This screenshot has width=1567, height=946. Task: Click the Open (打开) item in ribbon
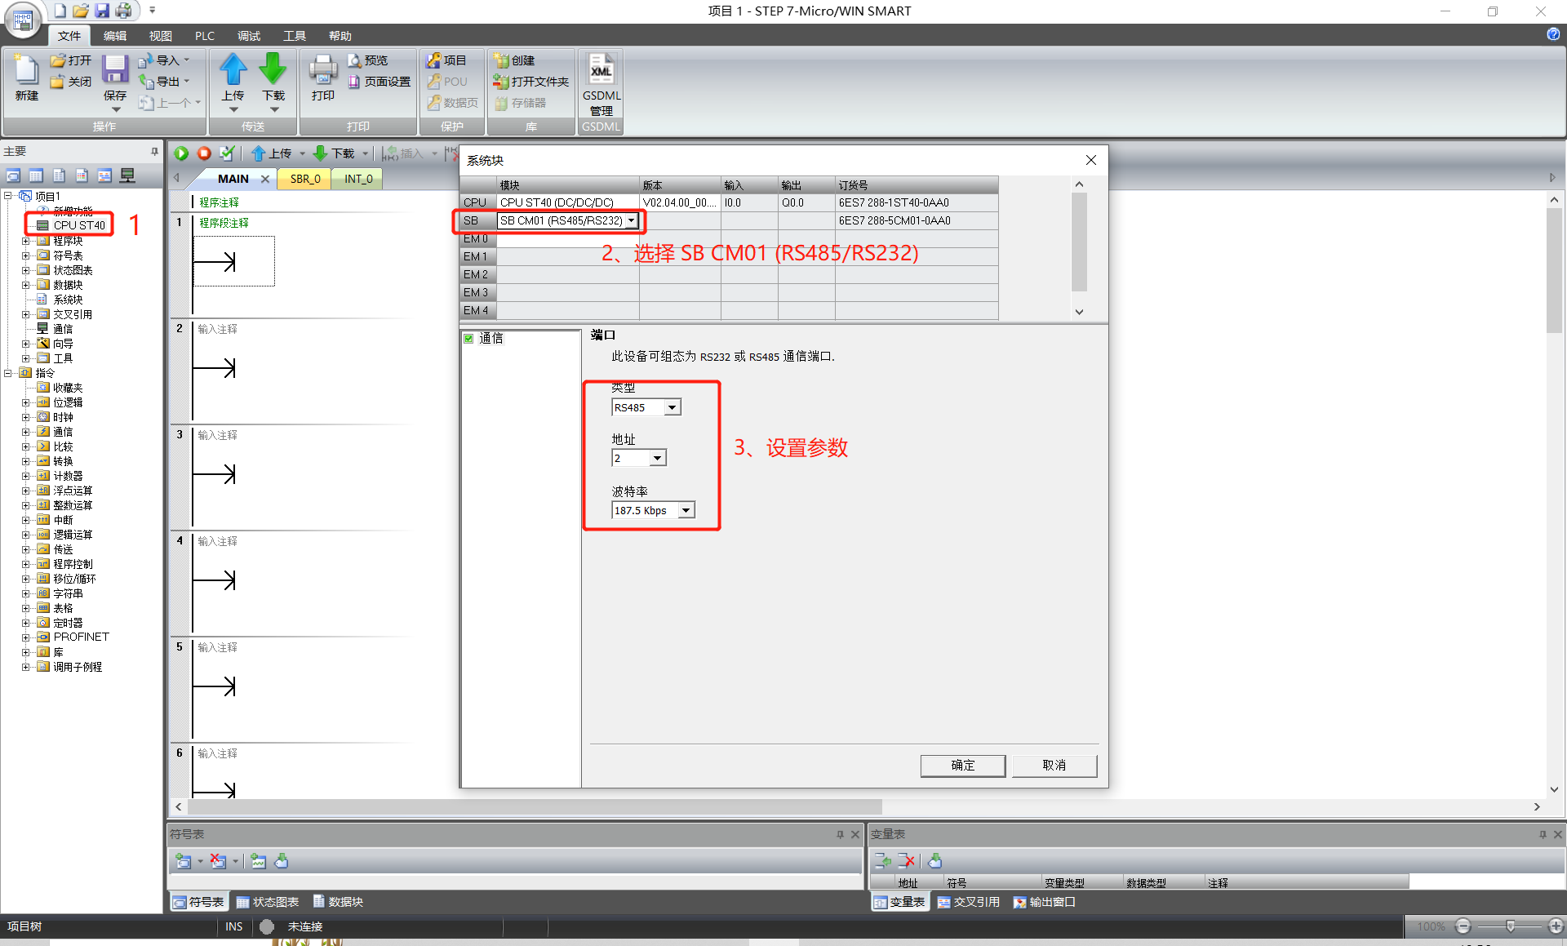(x=71, y=60)
